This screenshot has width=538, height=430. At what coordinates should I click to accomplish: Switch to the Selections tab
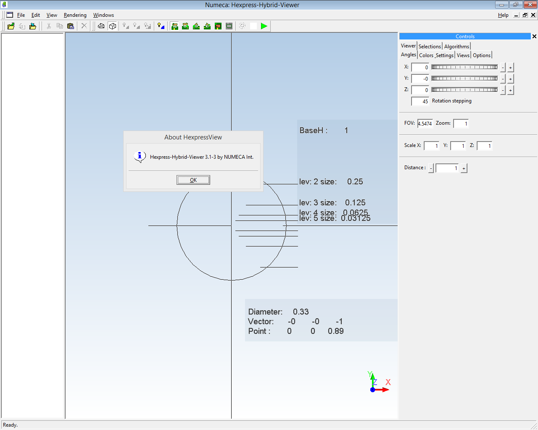430,47
